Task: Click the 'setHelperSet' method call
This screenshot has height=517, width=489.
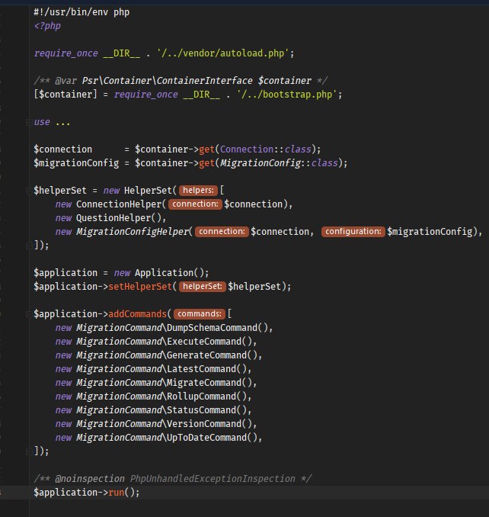Action: [140, 286]
